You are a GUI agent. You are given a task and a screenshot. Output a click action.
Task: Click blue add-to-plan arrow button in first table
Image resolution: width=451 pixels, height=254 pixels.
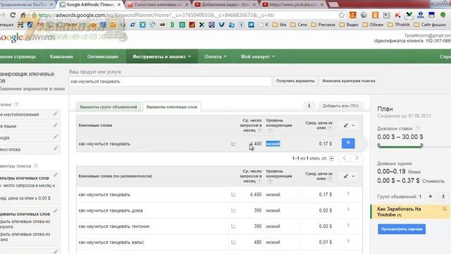348,143
